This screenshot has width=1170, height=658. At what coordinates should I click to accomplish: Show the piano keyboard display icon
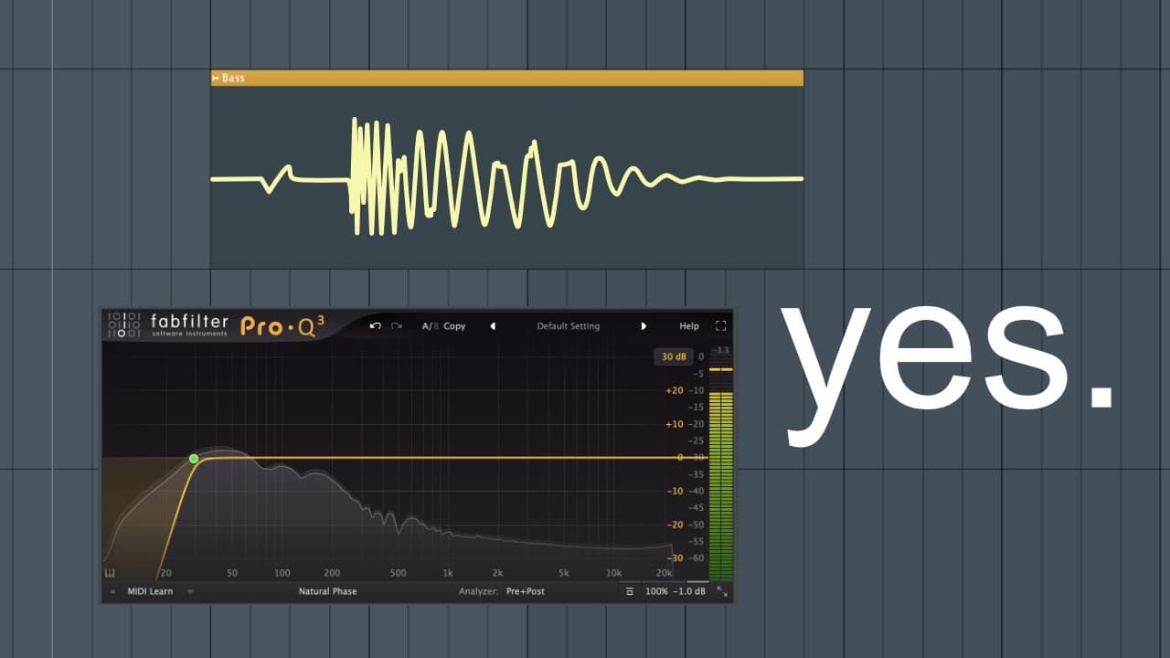point(111,574)
